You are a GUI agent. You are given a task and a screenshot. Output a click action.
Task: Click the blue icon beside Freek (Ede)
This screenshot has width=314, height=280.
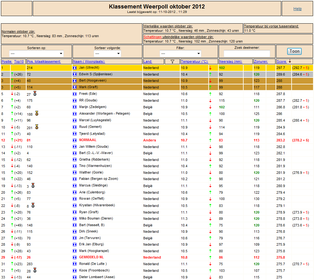pyautogui.click(x=75, y=94)
